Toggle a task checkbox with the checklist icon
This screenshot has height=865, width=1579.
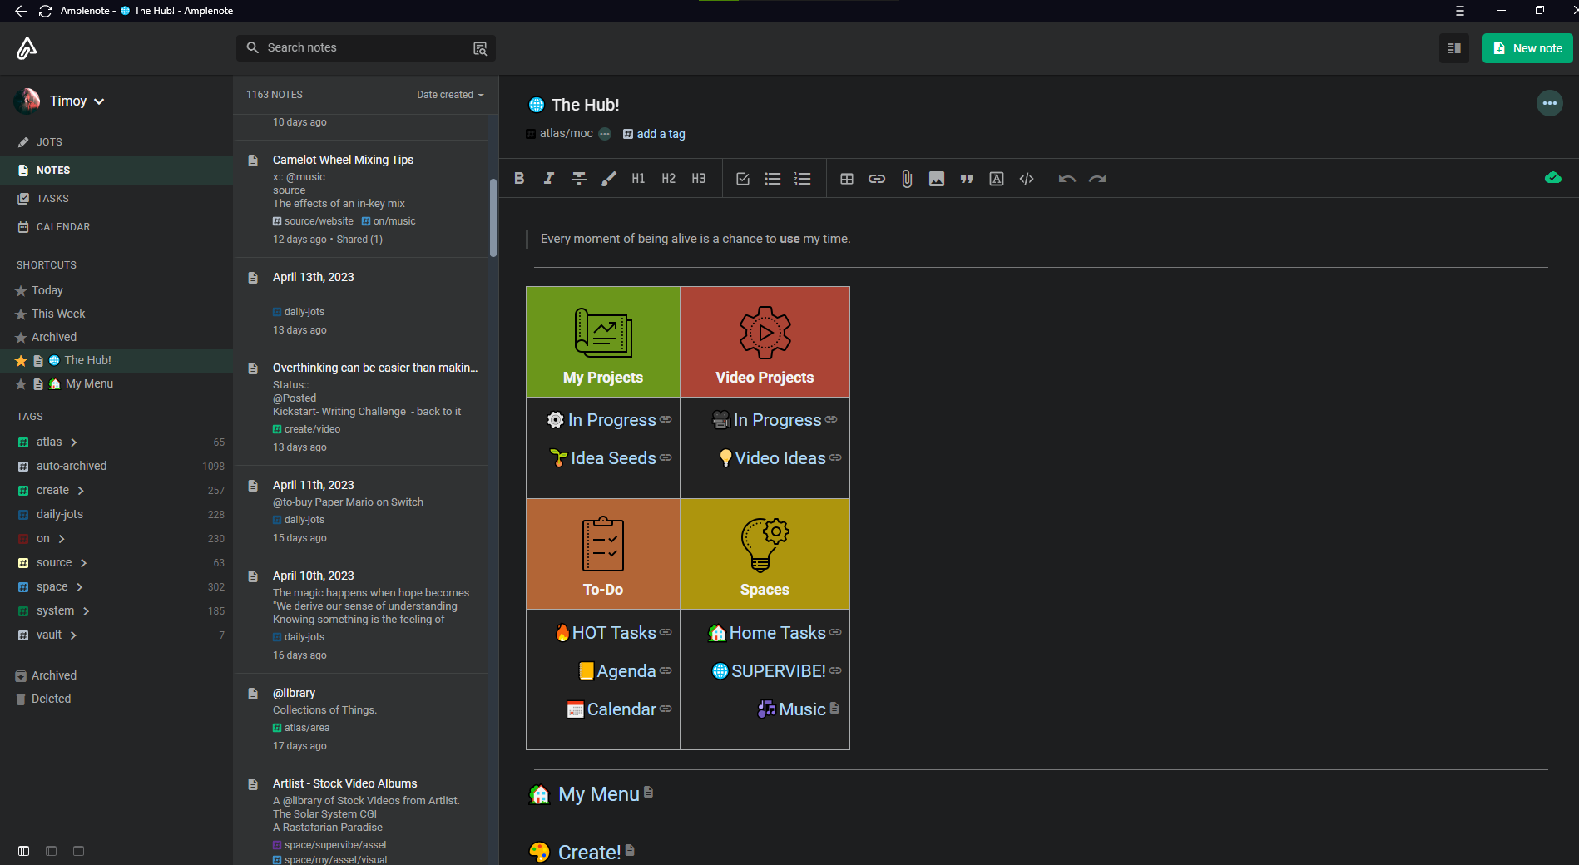click(742, 178)
